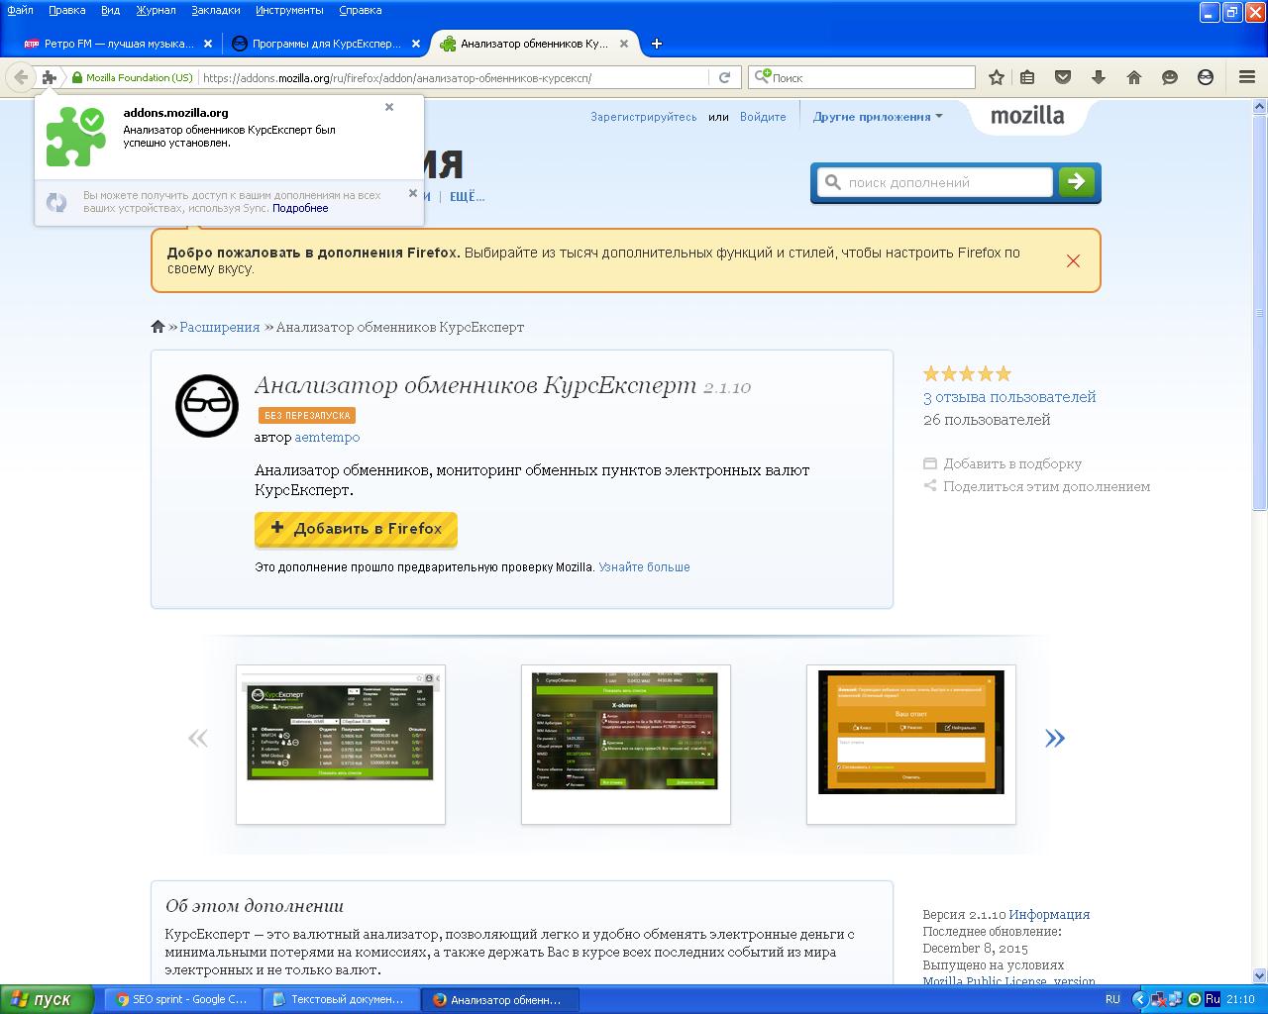The width and height of the screenshot is (1268, 1014).
Task: Open the Узнайте больше link
Action: click(644, 567)
